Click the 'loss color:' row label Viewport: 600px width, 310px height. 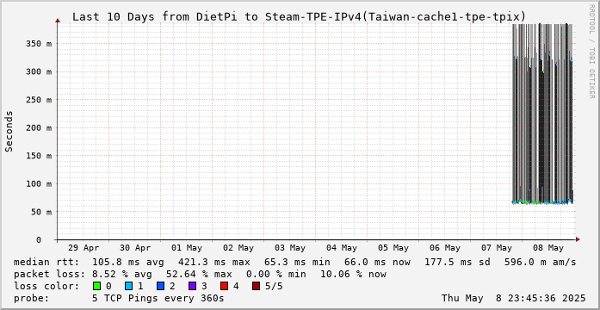(46, 286)
